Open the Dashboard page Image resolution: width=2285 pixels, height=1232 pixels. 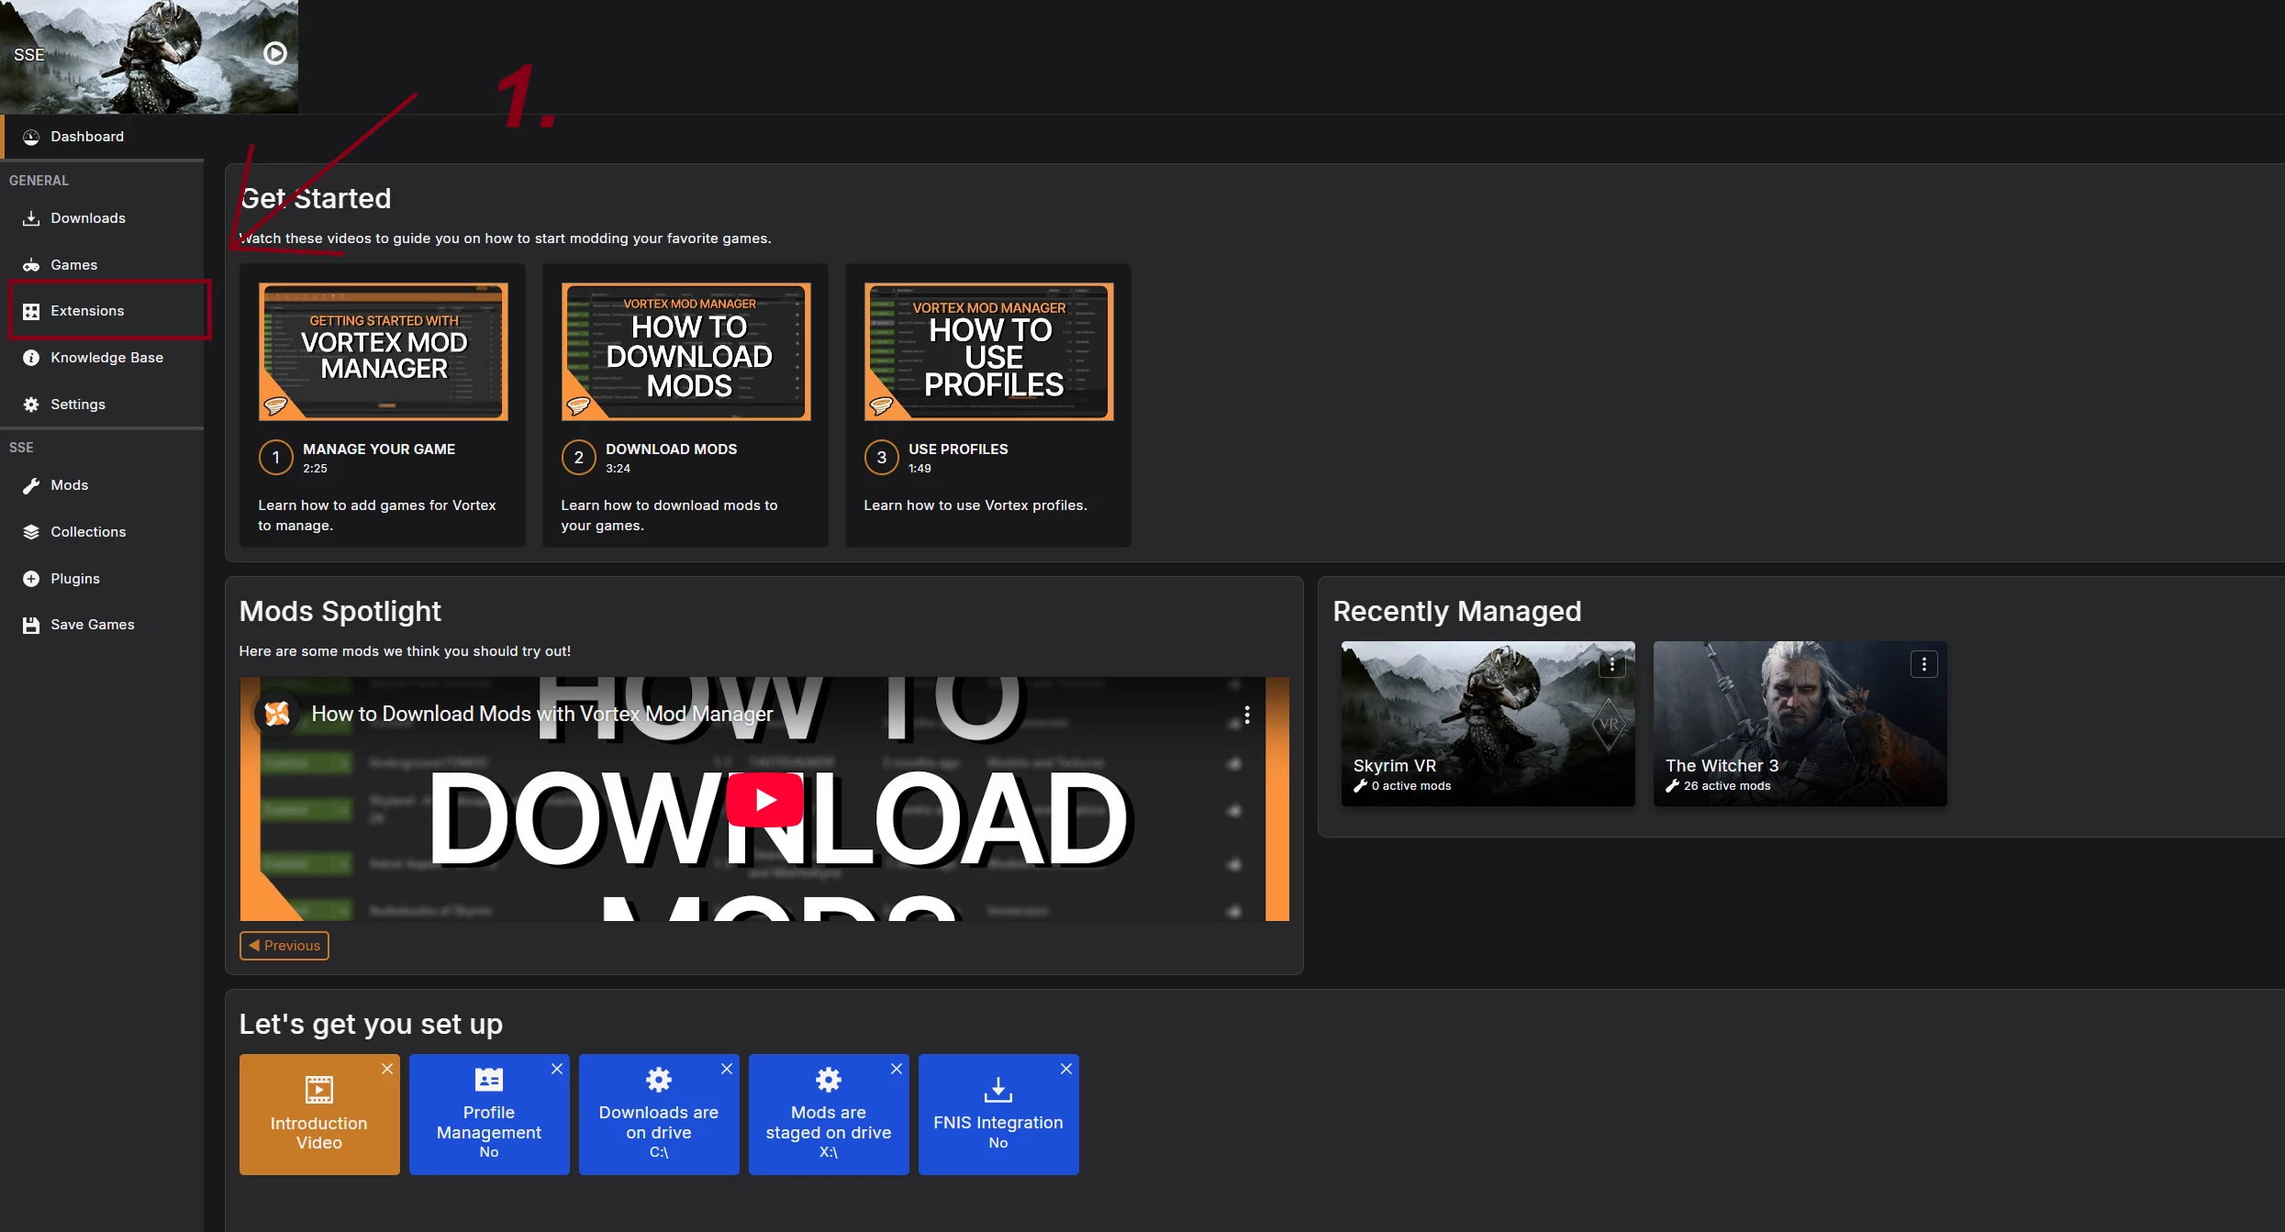tap(102, 137)
